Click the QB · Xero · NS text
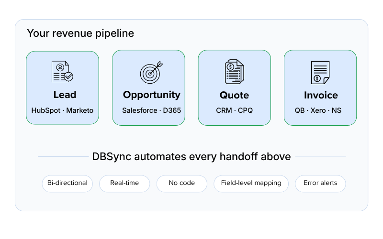383x239 pixels. [x=318, y=110]
